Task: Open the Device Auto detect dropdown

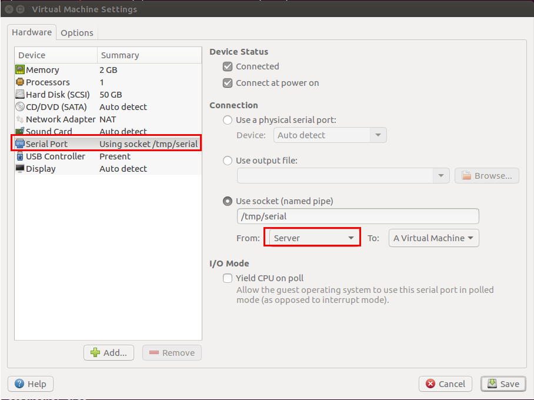Action: 330,135
